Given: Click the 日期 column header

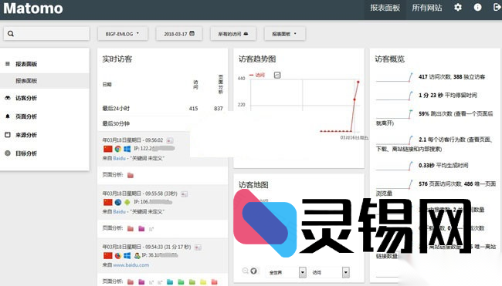Looking at the screenshot, I should click(x=107, y=85).
